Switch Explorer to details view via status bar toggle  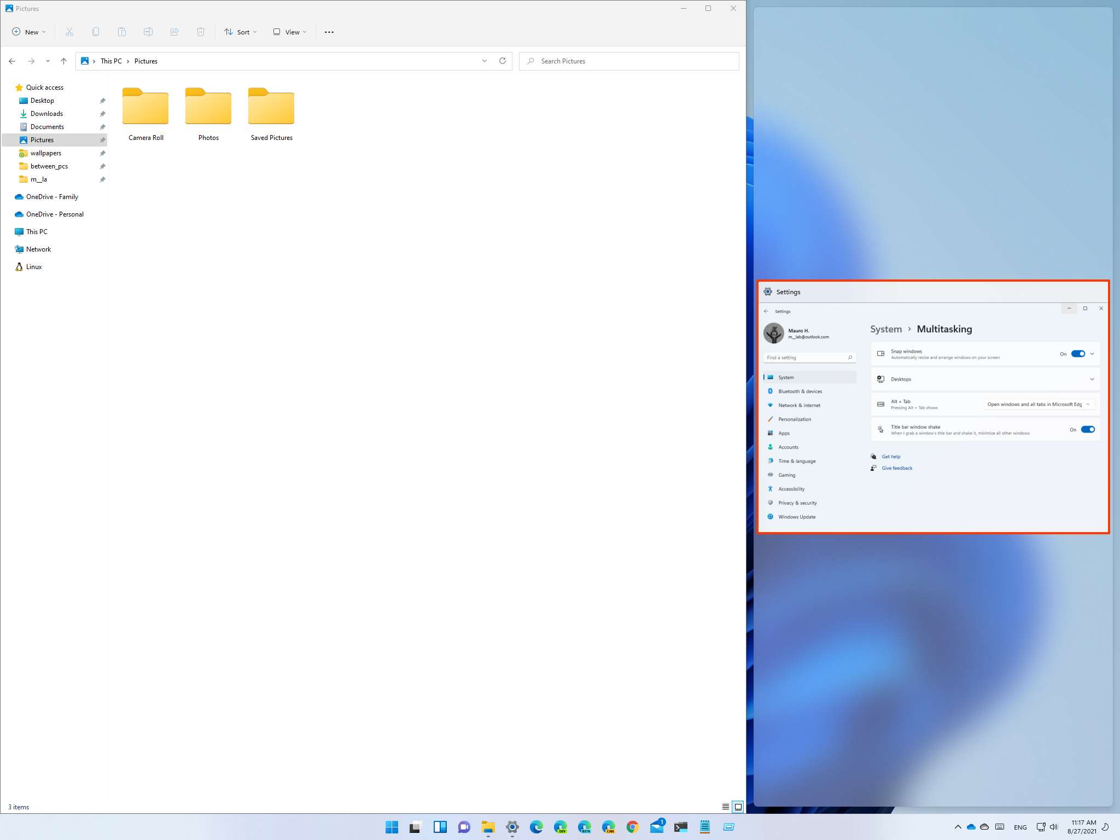(725, 807)
